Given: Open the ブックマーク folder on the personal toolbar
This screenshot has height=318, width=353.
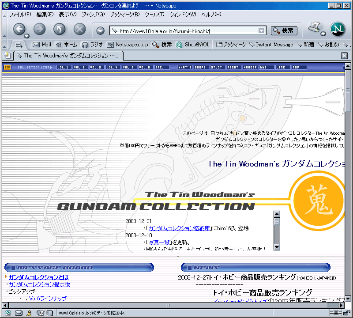Looking at the screenshot, I should coord(231,45).
